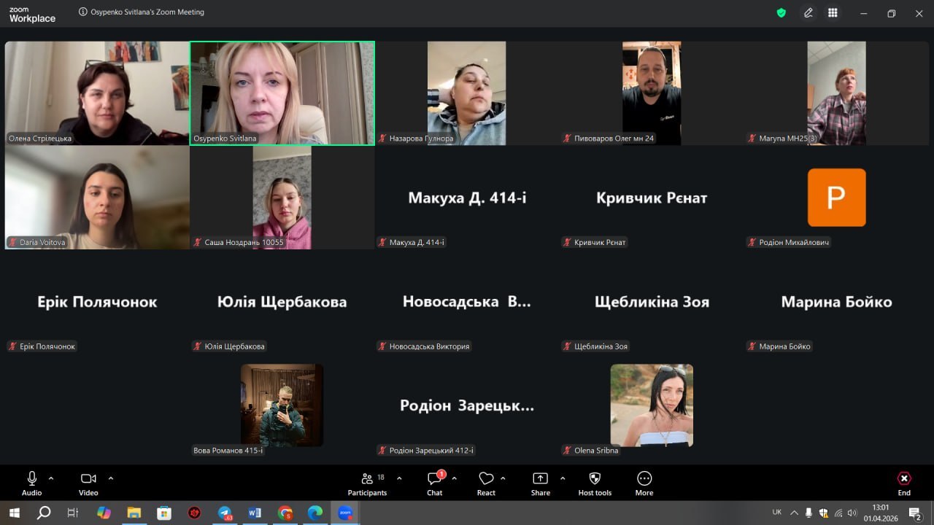Viewport: 934px width, 525px height.
Task: Click the UK language indicator in tray
Action: pos(777,513)
